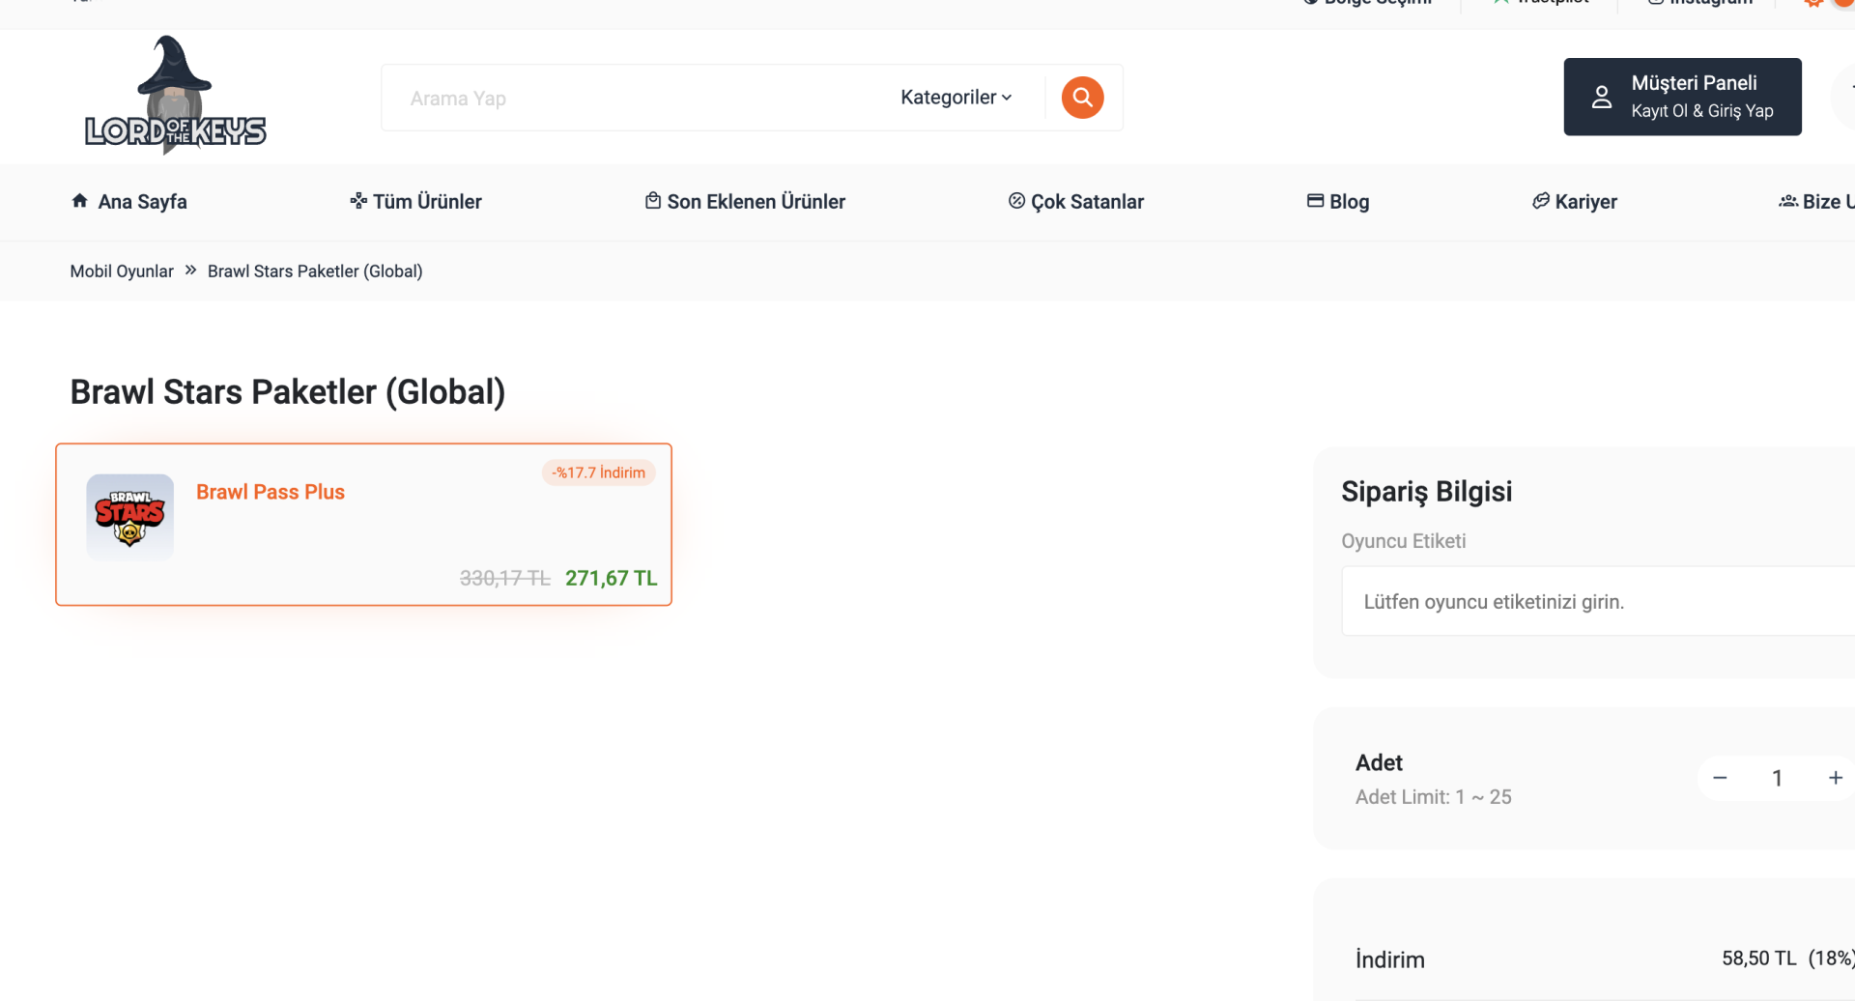
Task: Open the Tüm Ürünler menu
Action: point(416,202)
